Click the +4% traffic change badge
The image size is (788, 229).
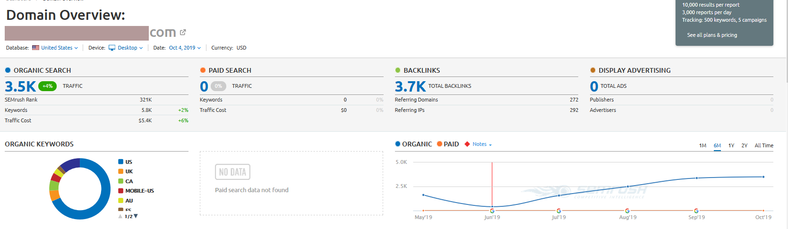pyautogui.click(x=47, y=86)
